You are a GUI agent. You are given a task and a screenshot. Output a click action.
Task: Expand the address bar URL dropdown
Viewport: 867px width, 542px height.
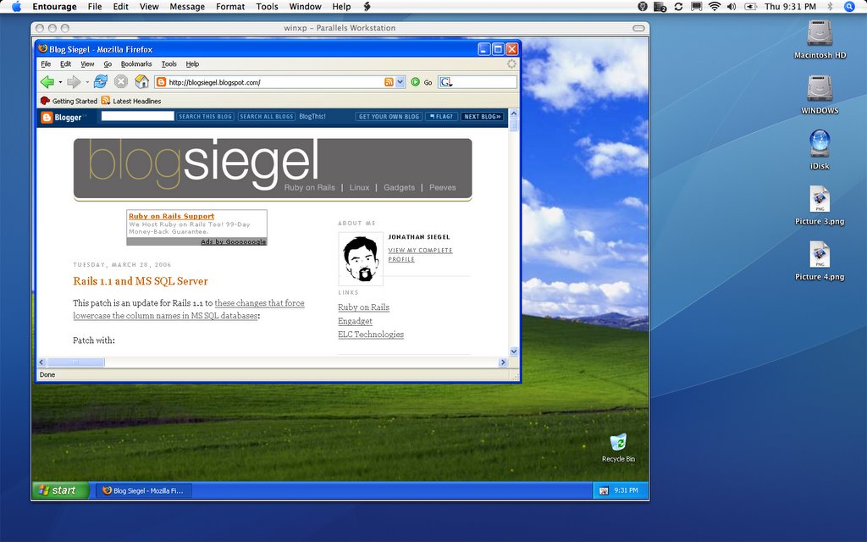coord(400,82)
